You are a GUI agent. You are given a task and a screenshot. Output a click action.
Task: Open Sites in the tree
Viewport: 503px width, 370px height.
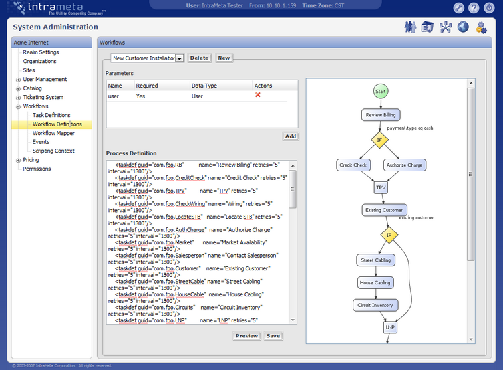[29, 70]
